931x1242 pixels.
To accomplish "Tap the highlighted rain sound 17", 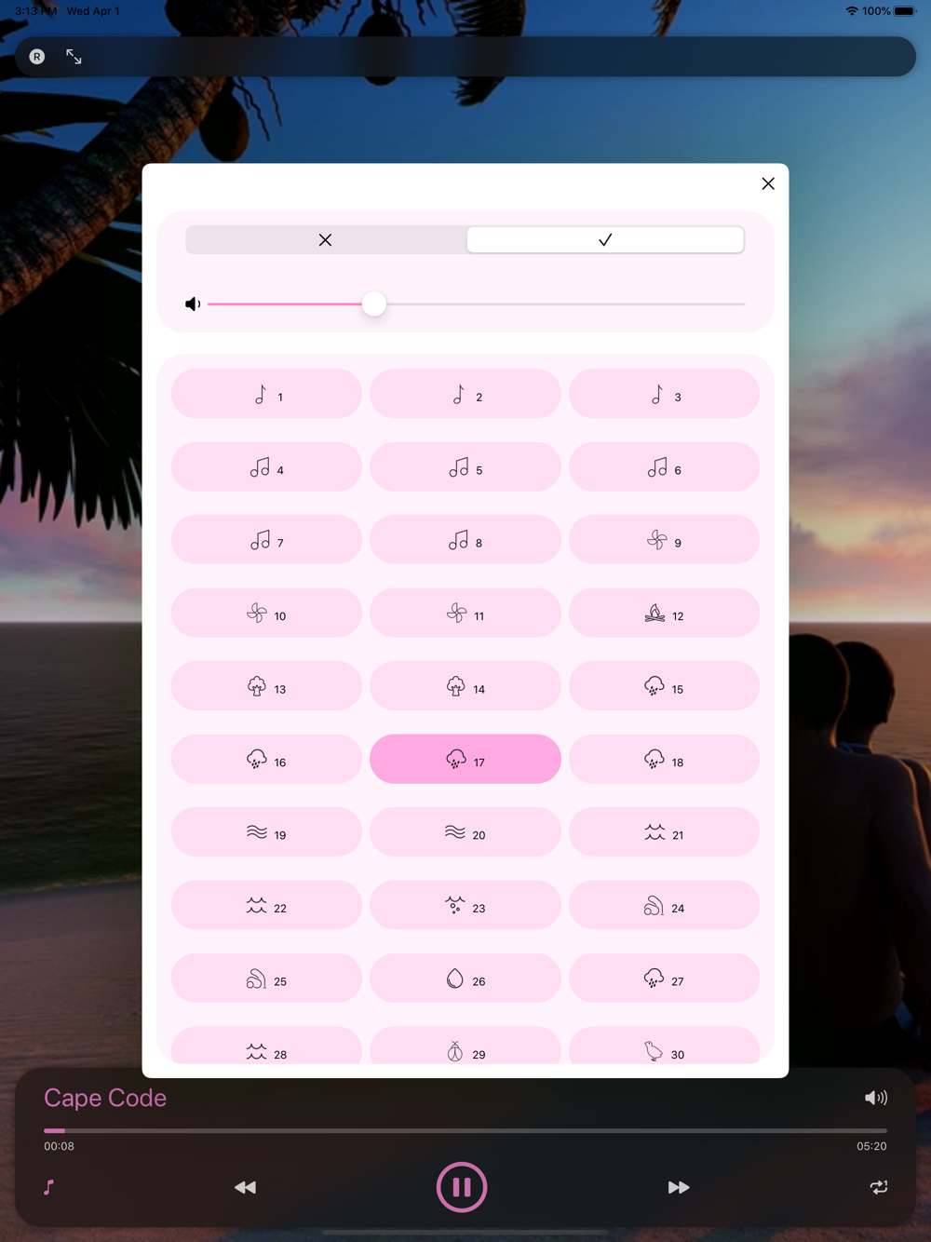I will (x=465, y=759).
